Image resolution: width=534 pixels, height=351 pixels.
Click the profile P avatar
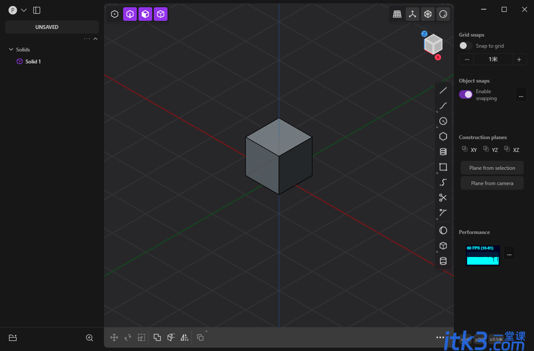(x=13, y=10)
